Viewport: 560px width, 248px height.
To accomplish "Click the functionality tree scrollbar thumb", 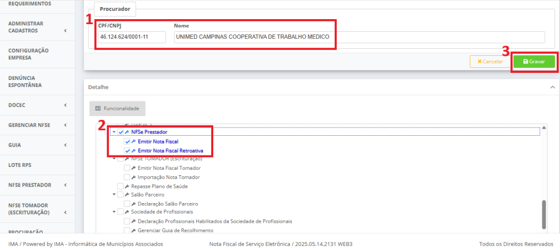I will point(544,215).
